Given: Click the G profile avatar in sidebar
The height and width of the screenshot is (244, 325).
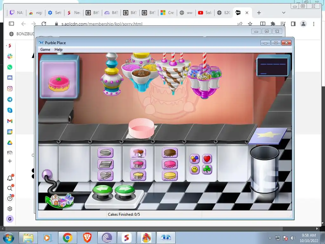Looking at the screenshot, I should (10, 219).
